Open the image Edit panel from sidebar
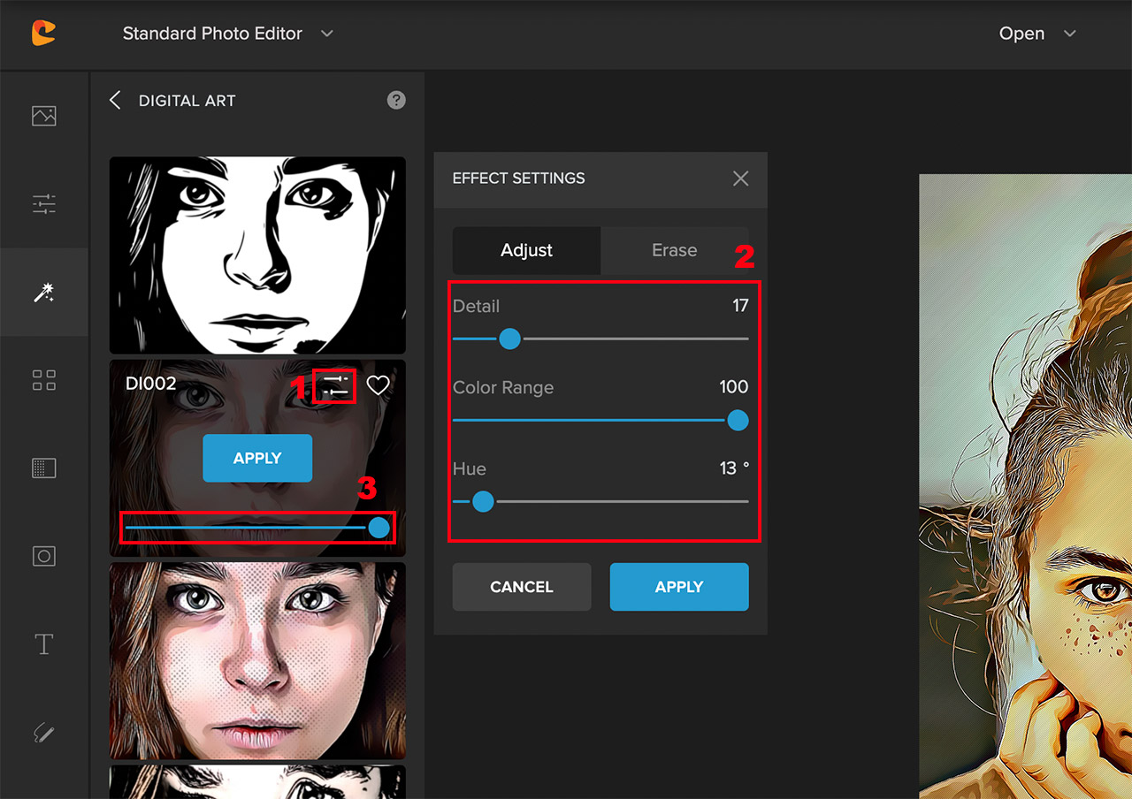 tap(43, 115)
